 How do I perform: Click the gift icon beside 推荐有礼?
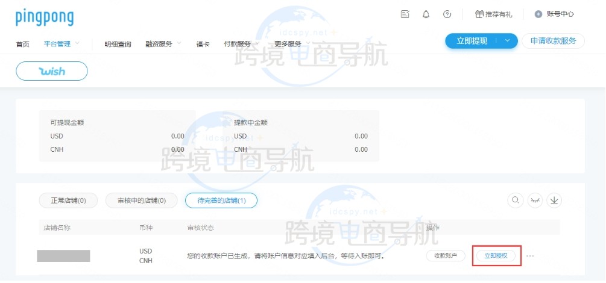[479, 14]
